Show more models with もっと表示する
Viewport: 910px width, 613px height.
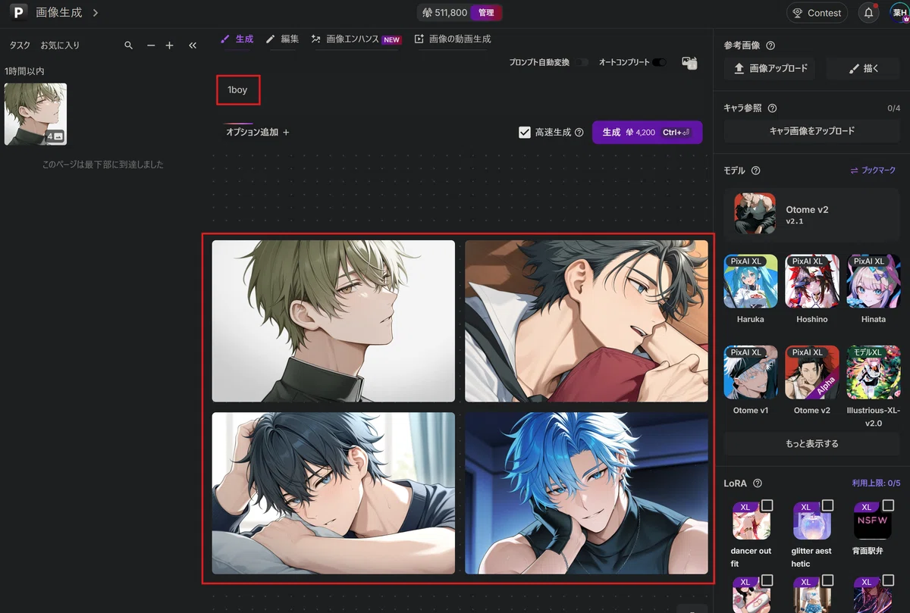(x=812, y=444)
